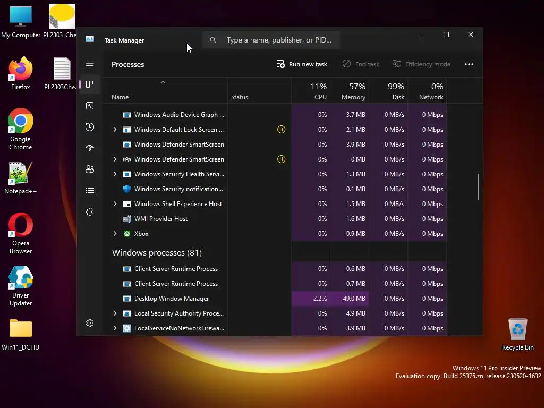544x408 pixels.
Task: Click suspended status icon for Windows Defender SmartScreen group
Action: click(x=281, y=159)
